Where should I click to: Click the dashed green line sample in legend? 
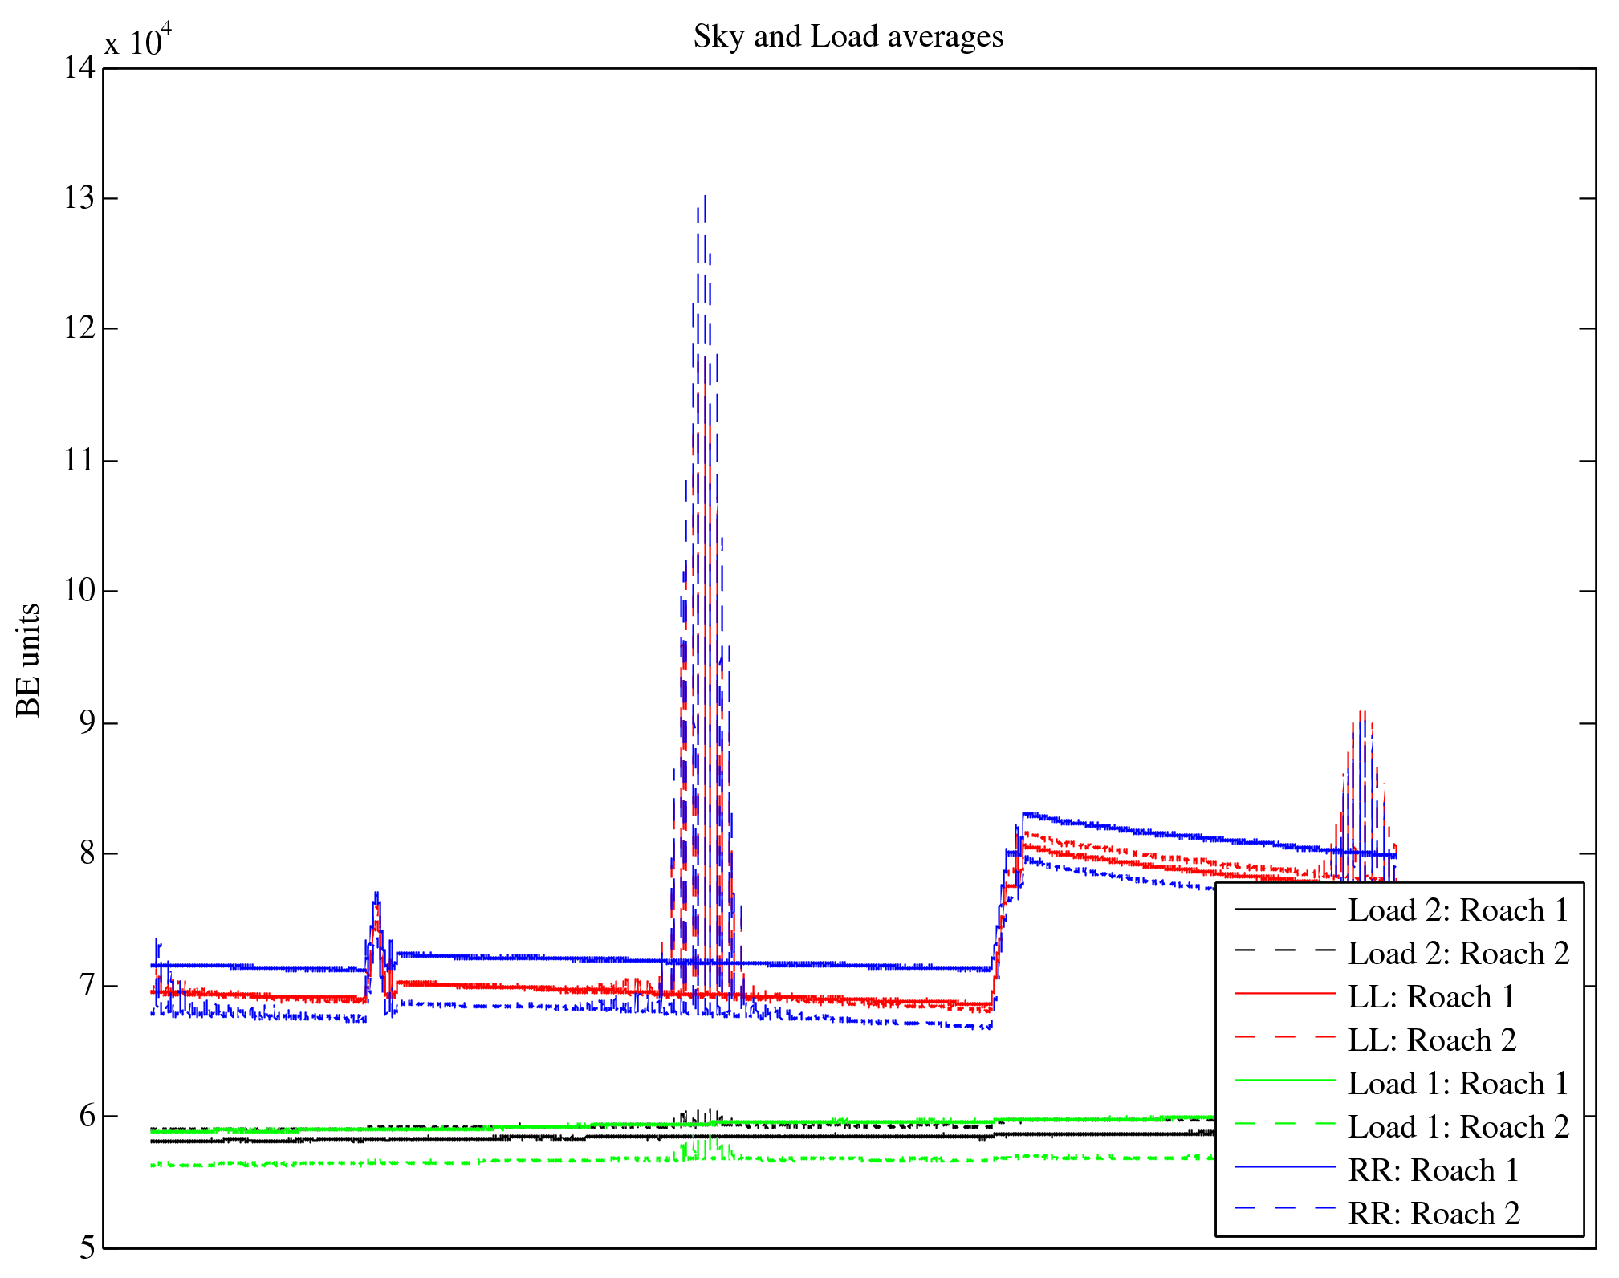click(1284, 1124)
